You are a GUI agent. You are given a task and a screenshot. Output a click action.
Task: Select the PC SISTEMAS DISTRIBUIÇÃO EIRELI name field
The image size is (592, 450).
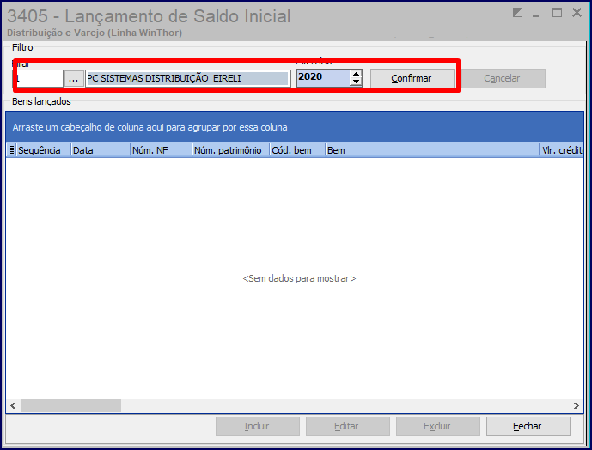(188, 78)
